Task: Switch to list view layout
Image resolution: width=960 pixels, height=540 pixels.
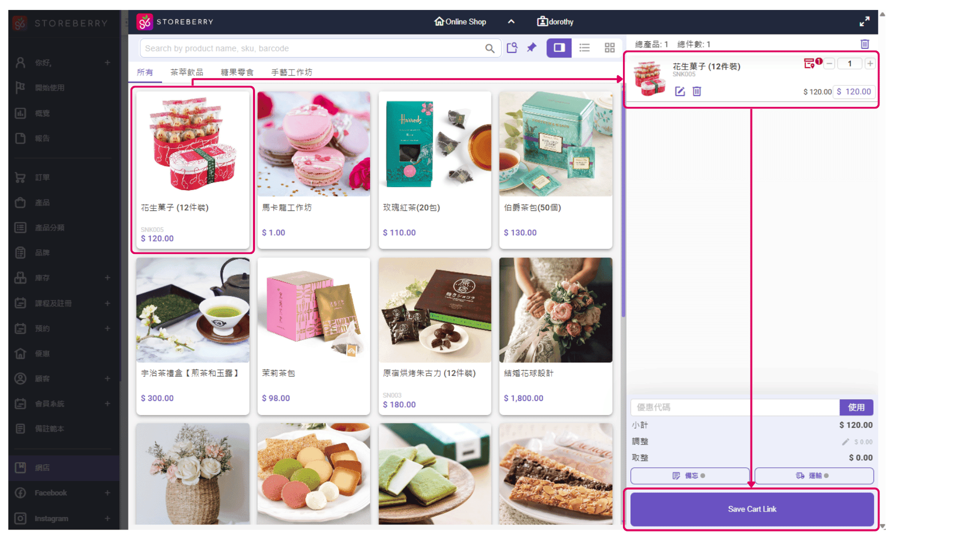Action: click(584, 48)
